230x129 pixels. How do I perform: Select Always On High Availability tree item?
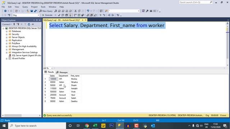24,46
